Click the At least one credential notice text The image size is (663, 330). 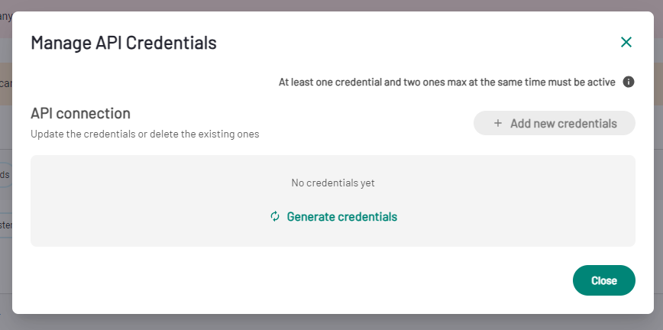tap(447, 82)
